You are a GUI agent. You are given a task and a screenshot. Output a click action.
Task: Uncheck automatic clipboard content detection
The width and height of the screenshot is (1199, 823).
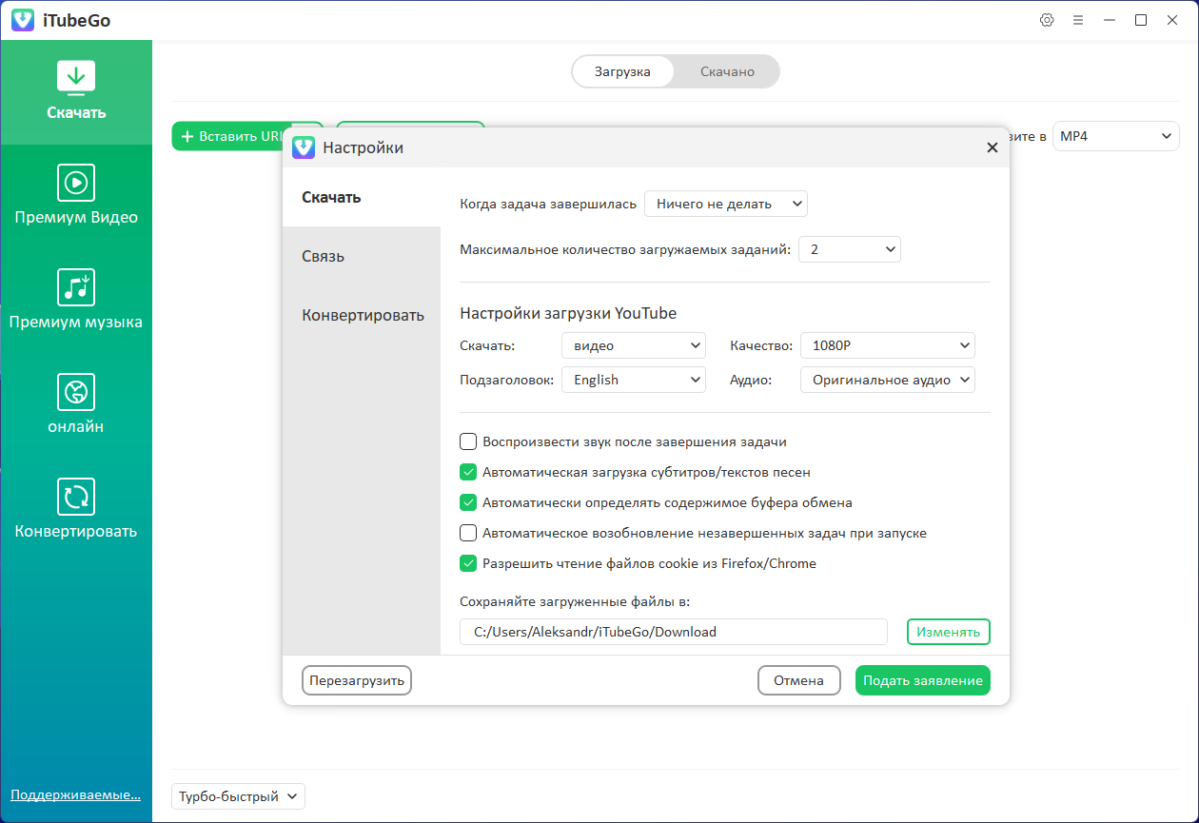coord(468,502)
